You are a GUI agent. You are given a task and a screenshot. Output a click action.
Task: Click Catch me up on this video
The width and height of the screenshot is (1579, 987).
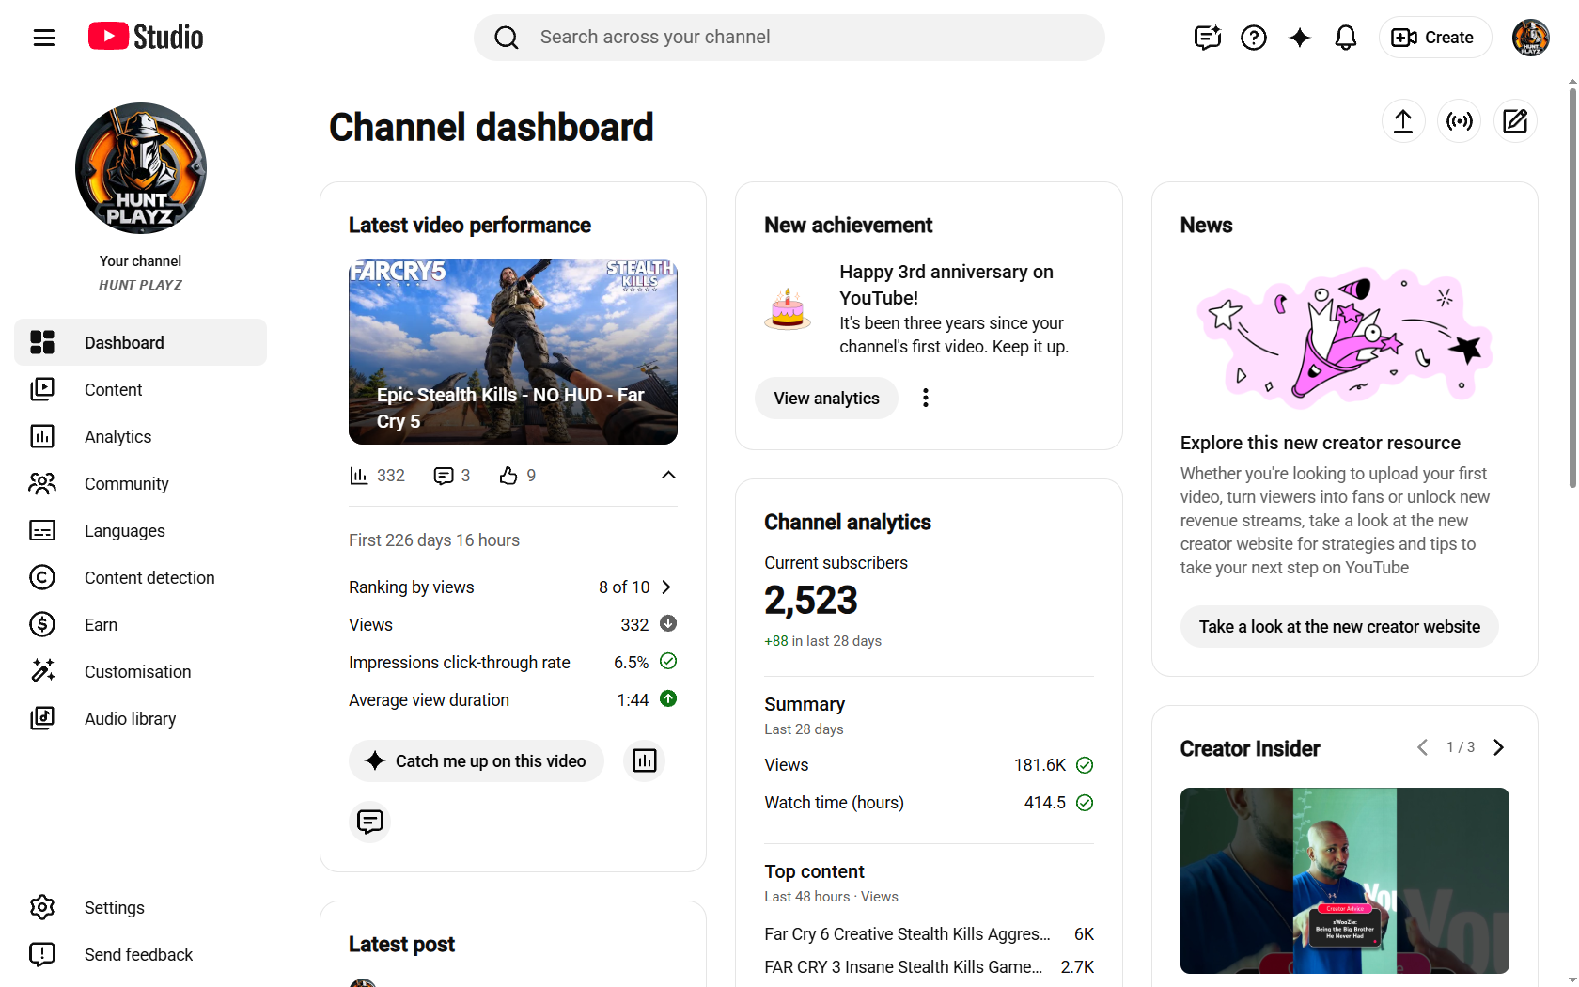click(477, 760)
